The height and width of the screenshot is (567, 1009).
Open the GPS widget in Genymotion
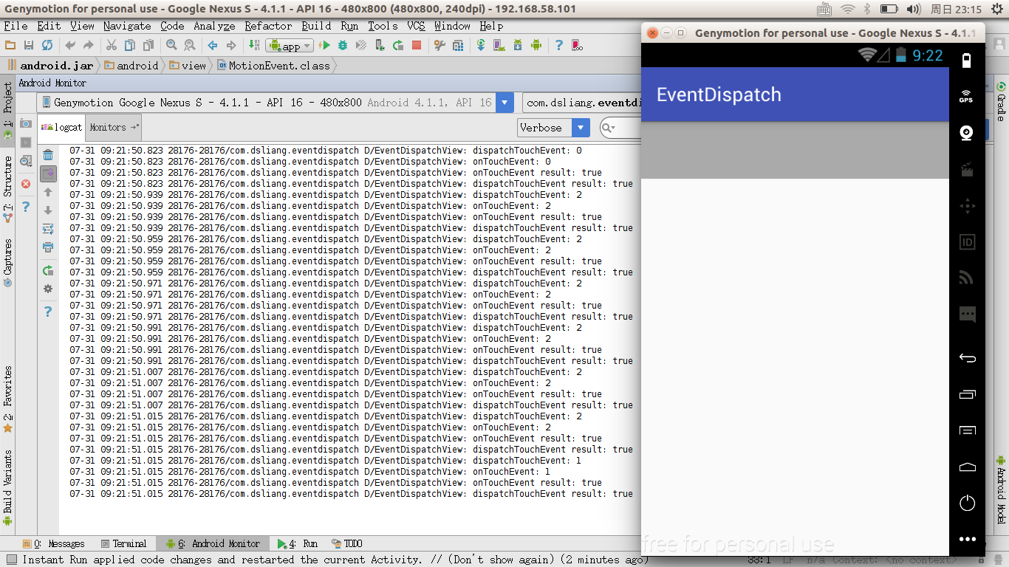(966, 96)
